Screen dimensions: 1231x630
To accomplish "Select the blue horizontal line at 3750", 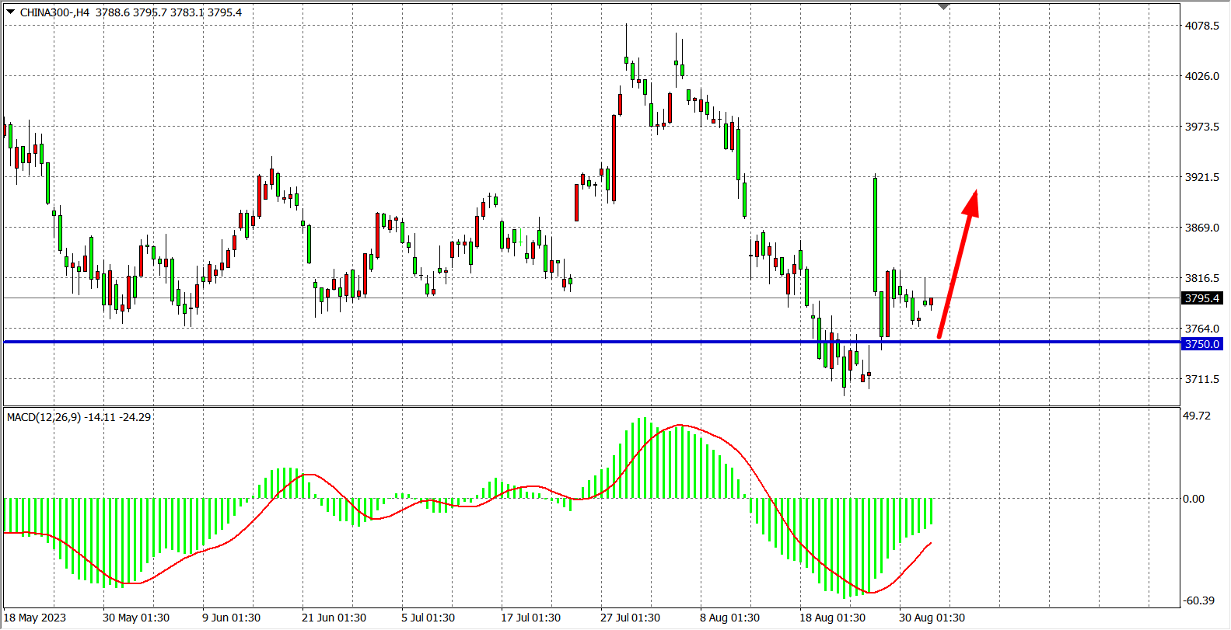I will pos(467,342).
